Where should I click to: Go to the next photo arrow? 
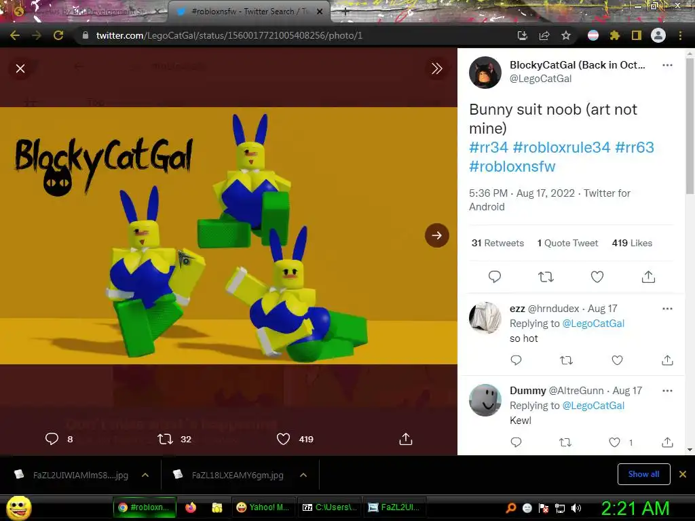point(436,235)
